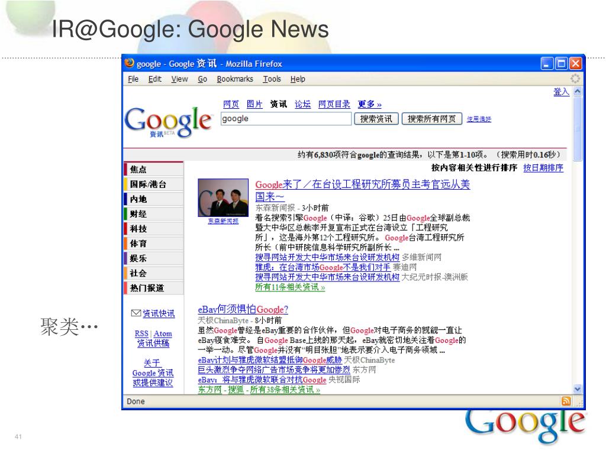This screenshot has width=606, height=454.
Task: Switch to the 论坛 search tab
Action: 302,104
